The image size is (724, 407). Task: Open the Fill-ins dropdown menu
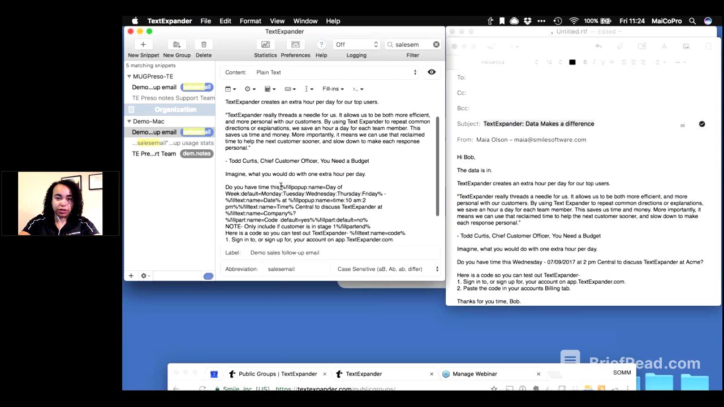coord(333,89)
